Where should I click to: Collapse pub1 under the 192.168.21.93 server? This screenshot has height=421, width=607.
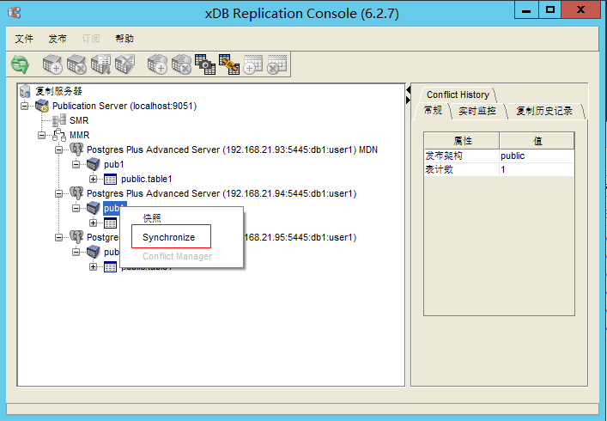[76, 164]
